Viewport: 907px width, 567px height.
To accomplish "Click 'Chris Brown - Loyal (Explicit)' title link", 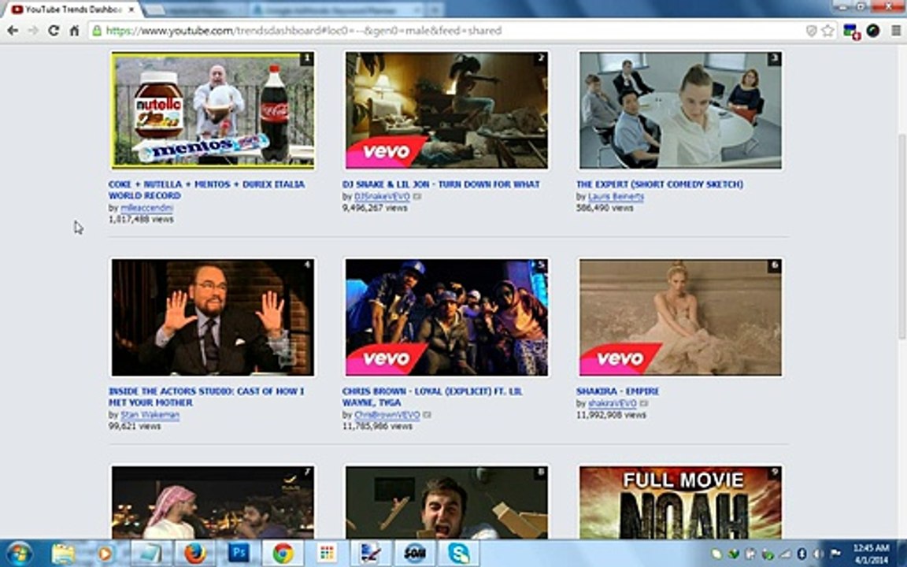I will [432, 397].
